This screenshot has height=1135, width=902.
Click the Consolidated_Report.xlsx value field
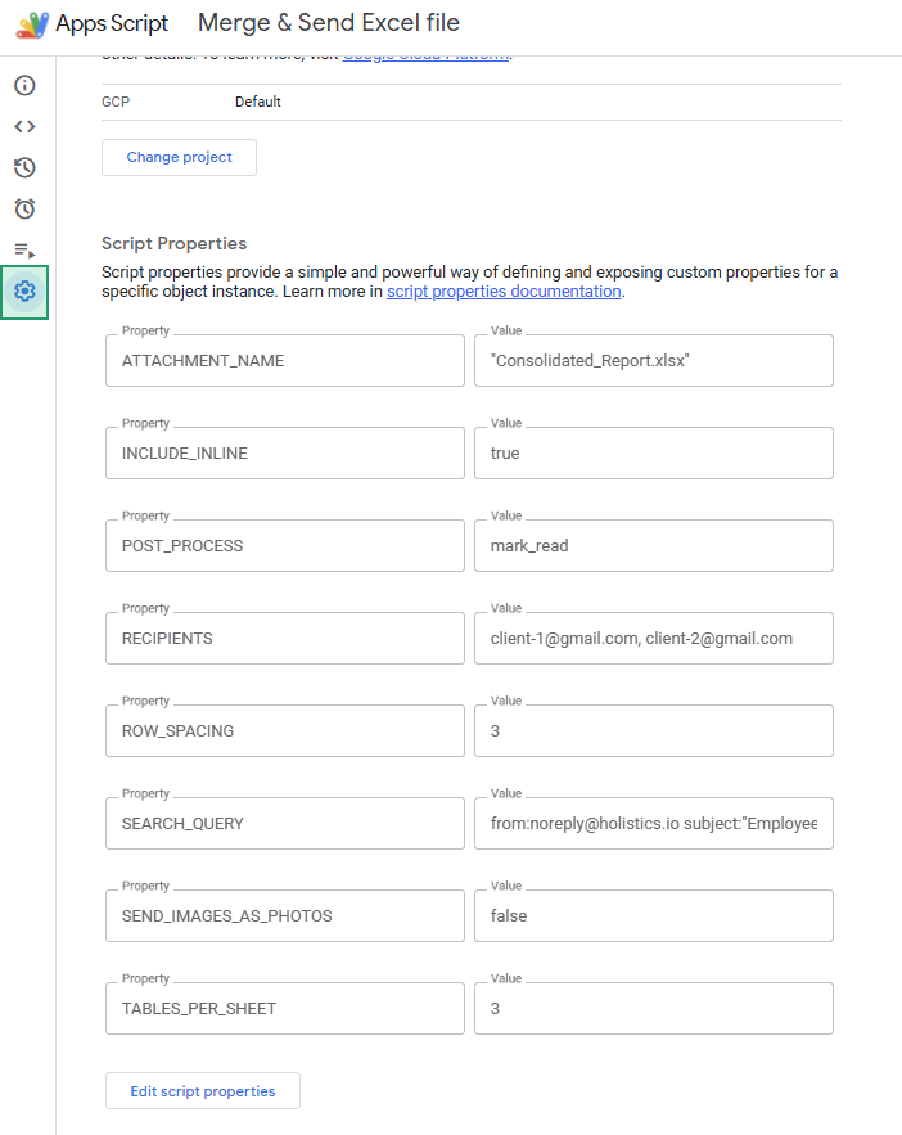(x=653, y=361)
